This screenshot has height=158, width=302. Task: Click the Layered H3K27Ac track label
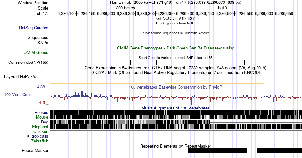[21, 77]
